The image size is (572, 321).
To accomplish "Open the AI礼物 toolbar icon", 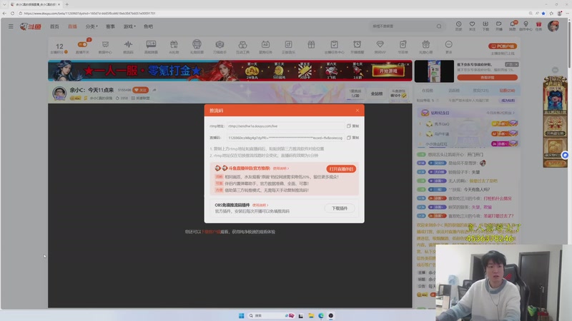I will click(x=174, y=46).
